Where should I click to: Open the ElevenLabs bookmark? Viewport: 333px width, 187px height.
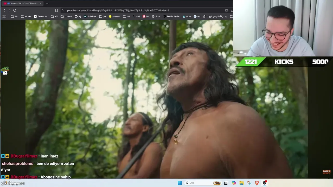click(41, 16)
